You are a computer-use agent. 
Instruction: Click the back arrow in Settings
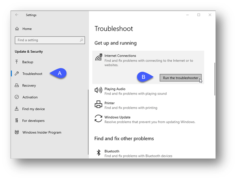pos(17,15)
